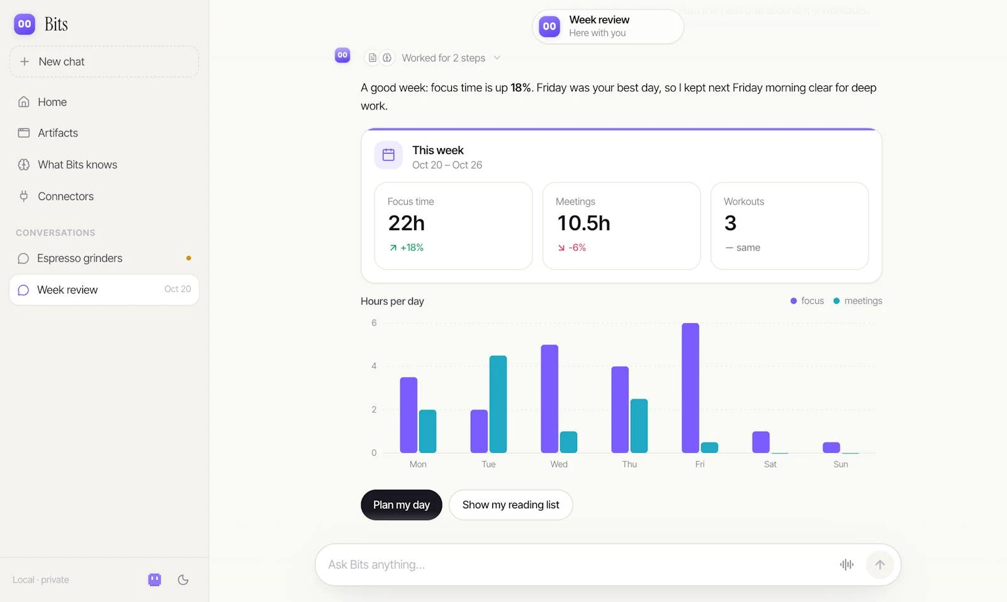Click the Ask Bits anything input field
Screen dimensions: 1007x602
[576, 565]
